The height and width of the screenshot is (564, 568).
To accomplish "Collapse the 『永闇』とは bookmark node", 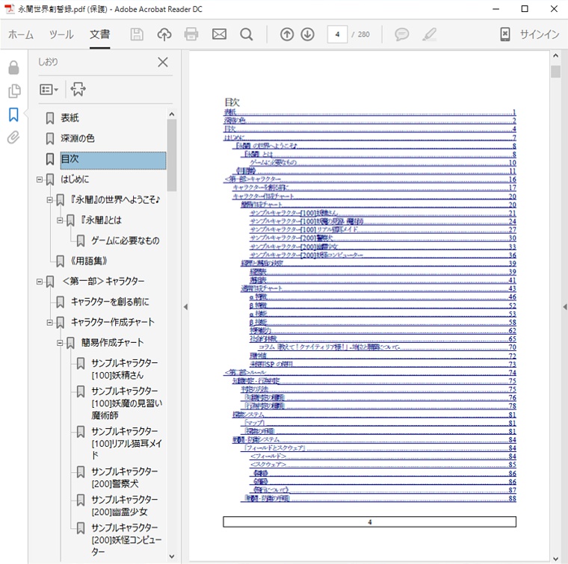I will [x=59, y=220].
